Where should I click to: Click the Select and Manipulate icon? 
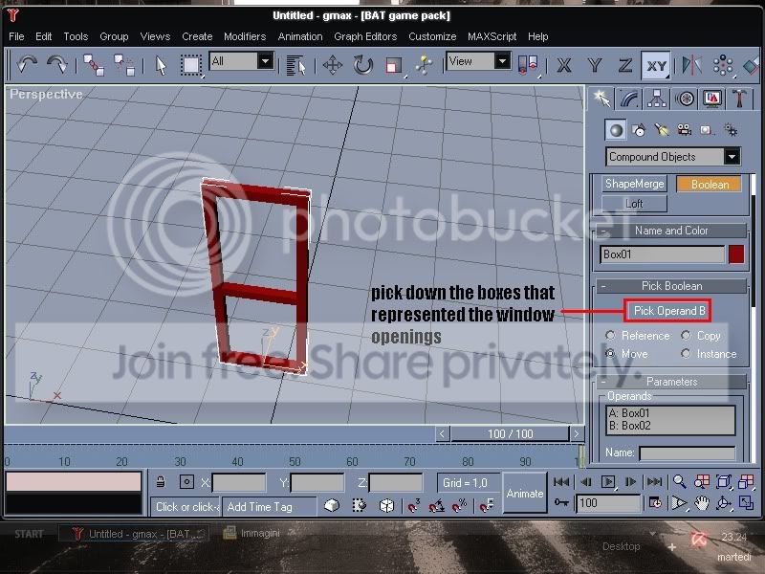click(x=424, y=65)
